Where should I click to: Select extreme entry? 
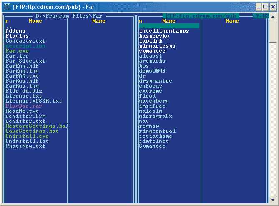coord(151,91)
